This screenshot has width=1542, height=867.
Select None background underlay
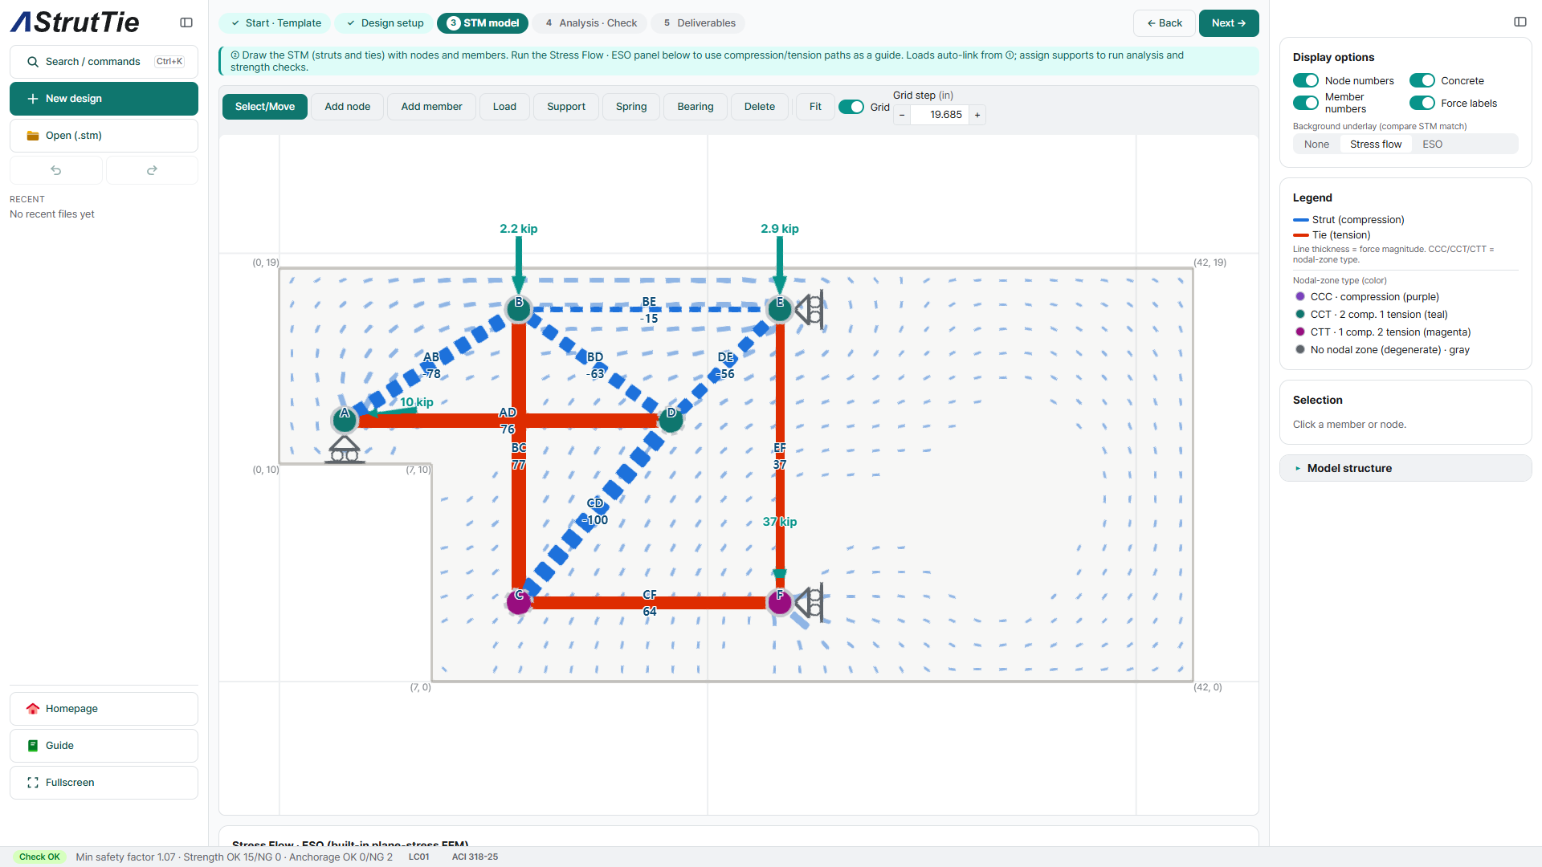(1316, 144)
